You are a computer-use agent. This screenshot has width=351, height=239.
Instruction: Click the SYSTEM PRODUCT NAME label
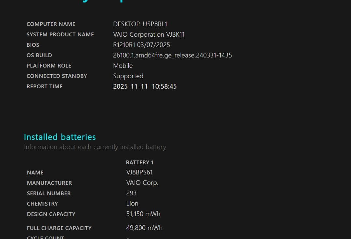click(x=60, y=34)
